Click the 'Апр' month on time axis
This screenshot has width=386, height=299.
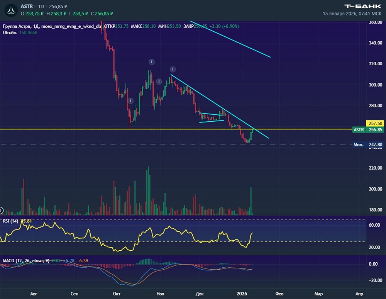[359, 294]
